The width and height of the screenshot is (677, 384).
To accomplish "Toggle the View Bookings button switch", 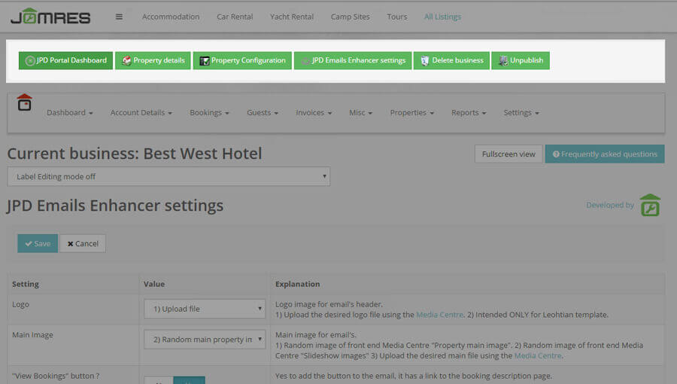I will (175, 379).
